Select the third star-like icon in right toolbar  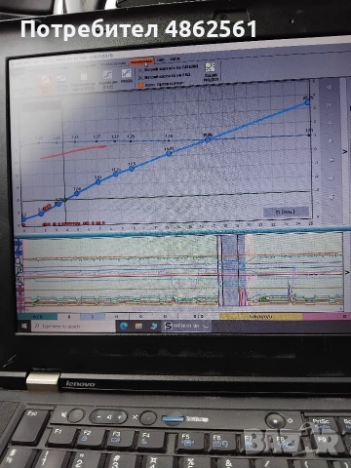(331, 124)
